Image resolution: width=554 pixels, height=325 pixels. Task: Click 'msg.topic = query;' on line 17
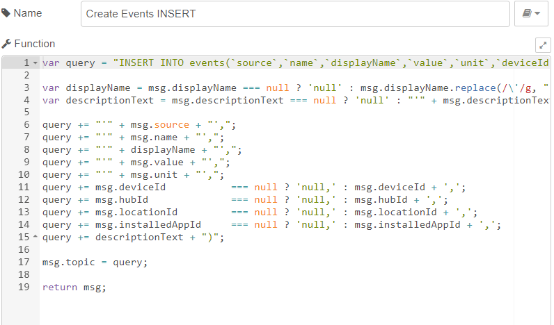tap(95, 262)
